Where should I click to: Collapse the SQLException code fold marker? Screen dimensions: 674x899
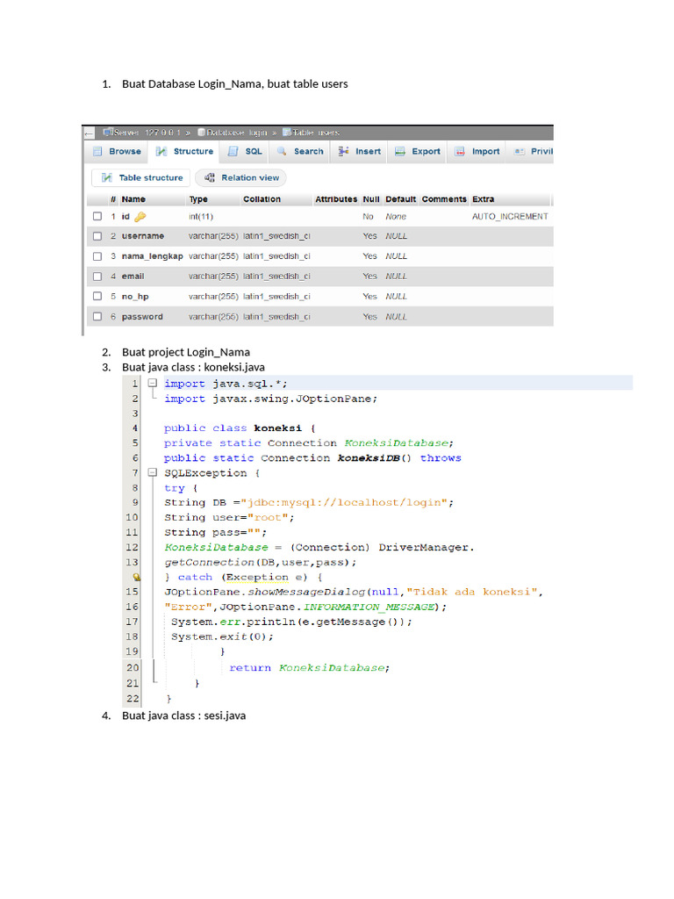pos(153,472)
